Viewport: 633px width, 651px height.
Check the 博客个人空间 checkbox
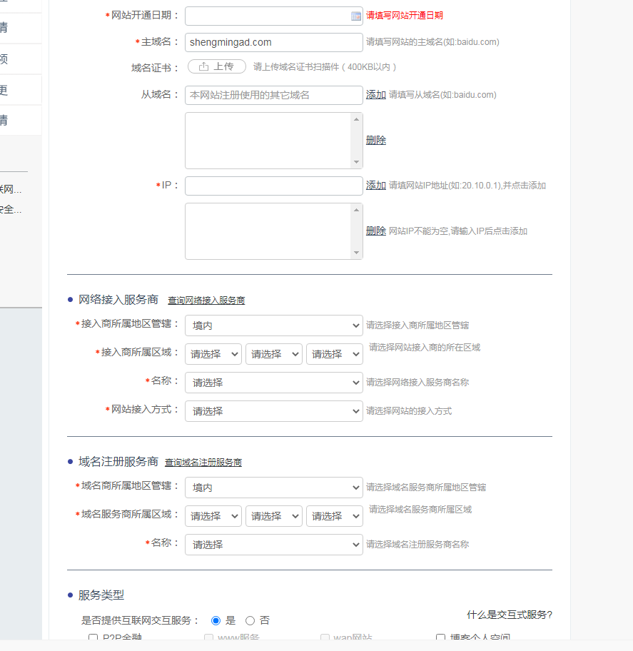coord(440,637)
